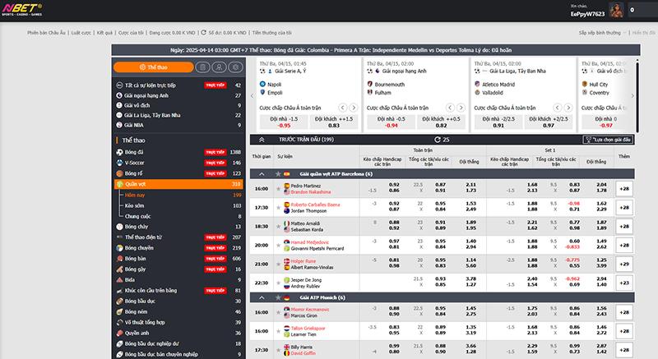Open the Luật cược link
The width and height of the screenshot is (658, 359).
(x=81, y=33)
